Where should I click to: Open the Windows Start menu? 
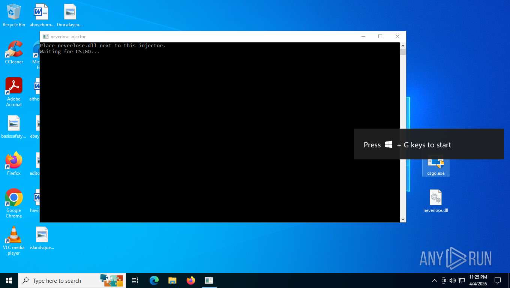(x=9, y=280)
